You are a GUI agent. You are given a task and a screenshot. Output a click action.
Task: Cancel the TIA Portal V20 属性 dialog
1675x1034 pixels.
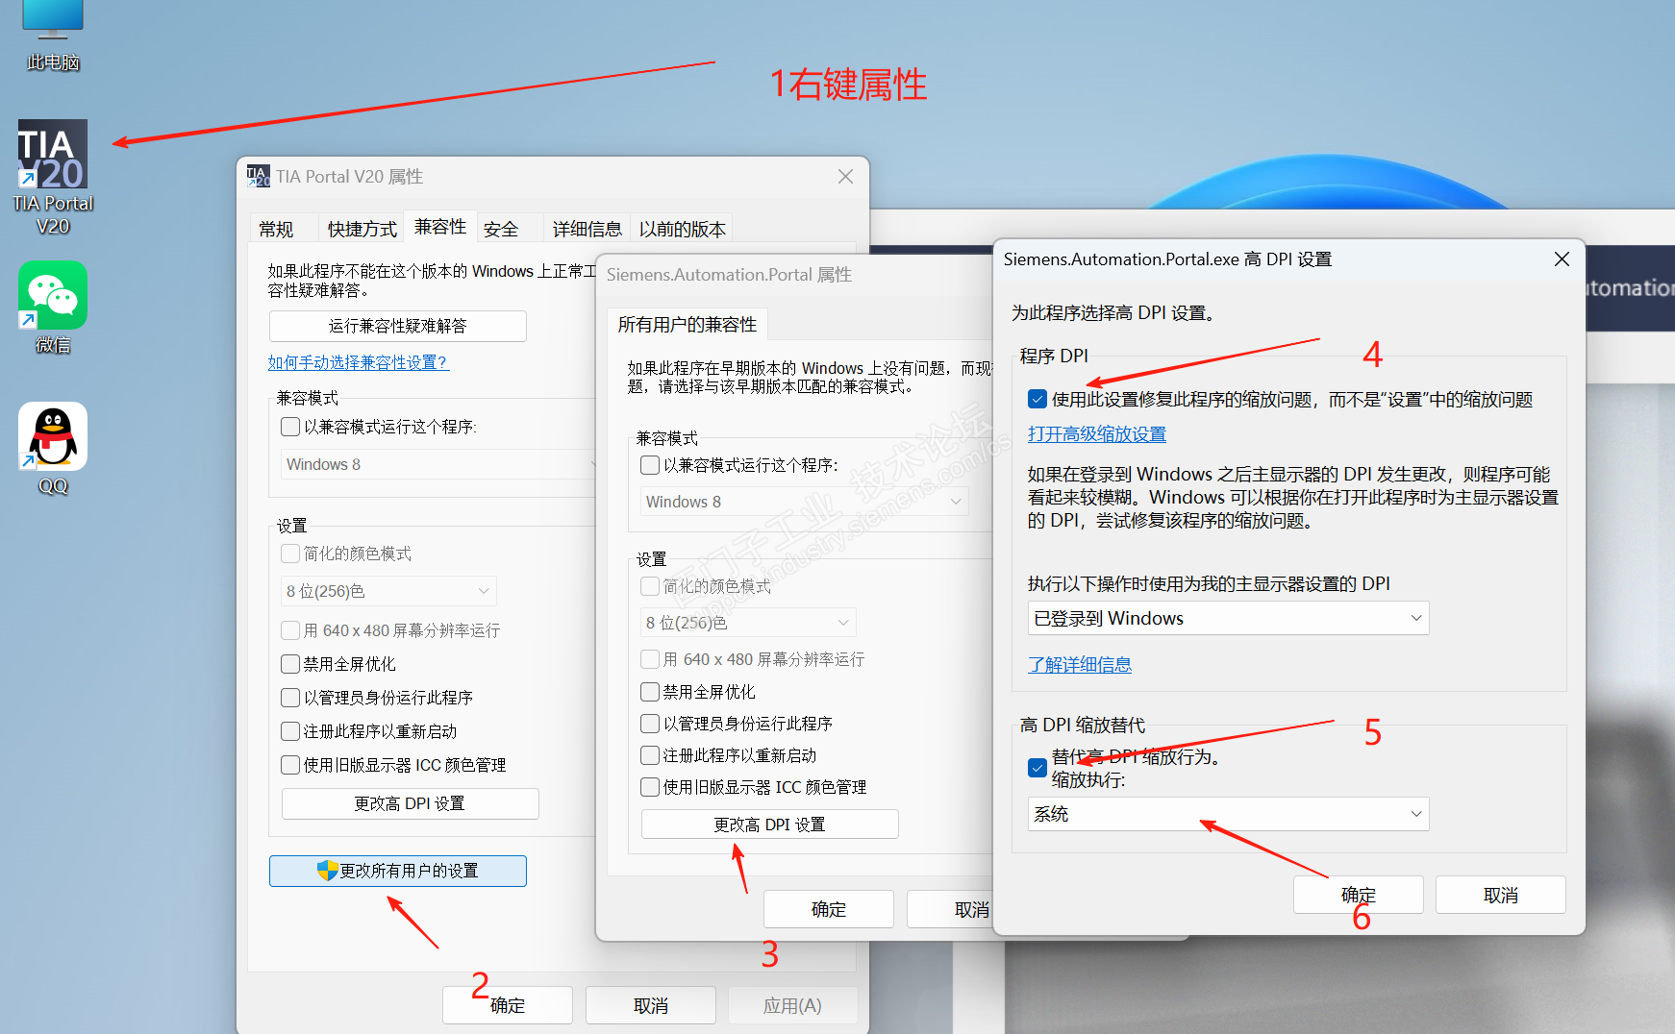point(651,1005)
